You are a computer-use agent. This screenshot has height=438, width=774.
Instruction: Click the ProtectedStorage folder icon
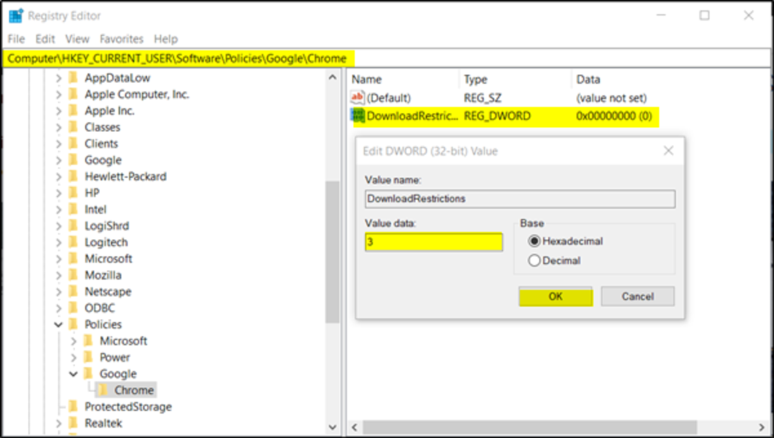click(x=75, y=407)
